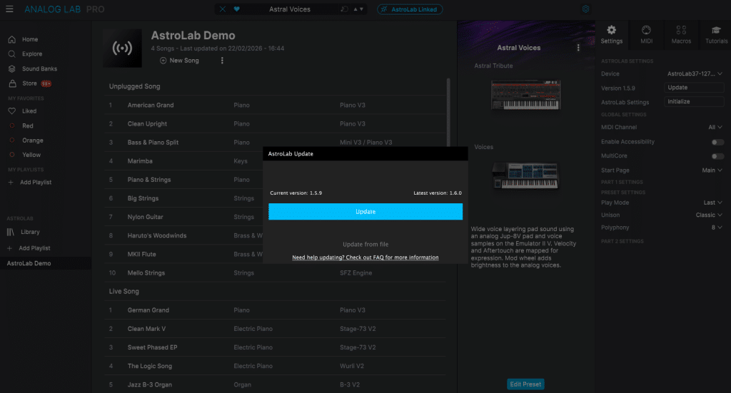This screenshot has width=731, height=393.
Task: Open the hamburger main menu
Action: [9, 9]
